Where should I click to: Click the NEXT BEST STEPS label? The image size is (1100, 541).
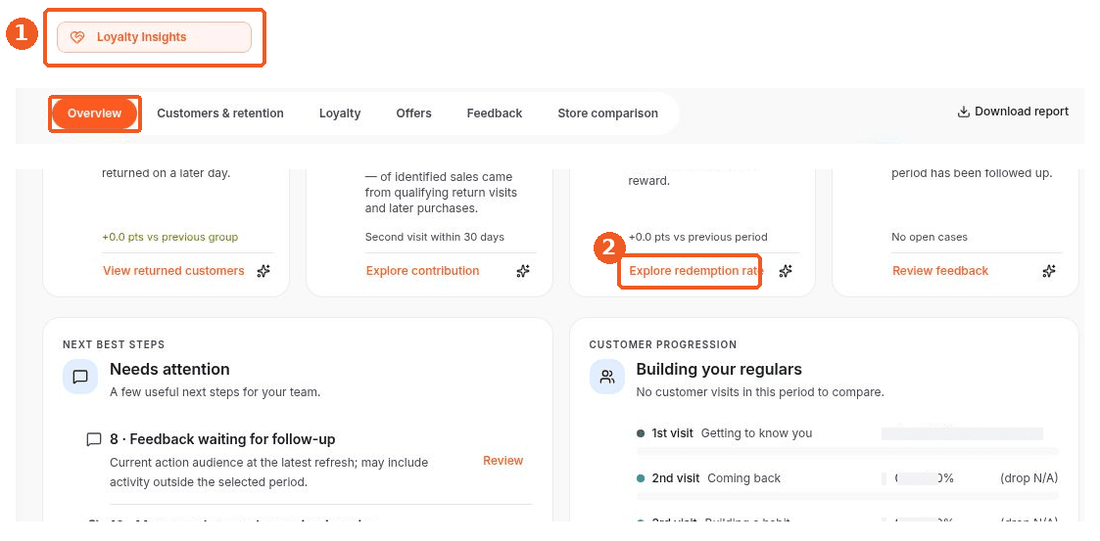(114, 344)
